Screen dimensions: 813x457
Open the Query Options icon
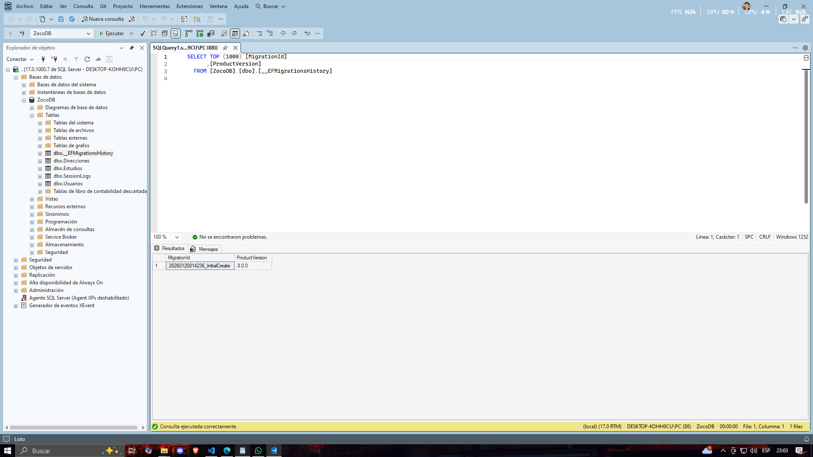(x=165, y=33)
